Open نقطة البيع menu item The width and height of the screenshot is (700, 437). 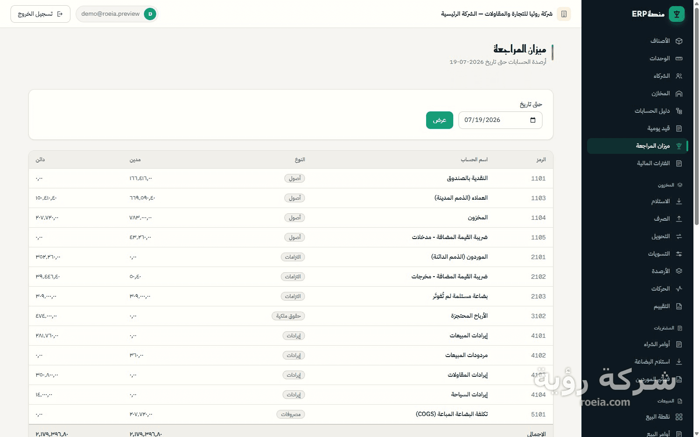pyautogui.click(x=637, y=417)
